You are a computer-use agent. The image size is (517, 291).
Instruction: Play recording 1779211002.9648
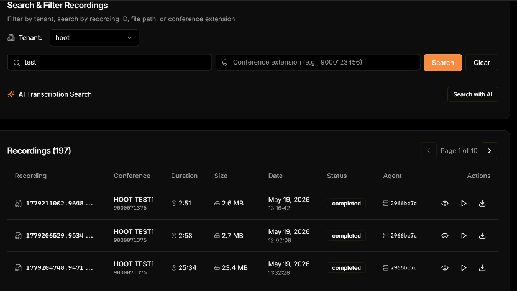click(464, 204)
